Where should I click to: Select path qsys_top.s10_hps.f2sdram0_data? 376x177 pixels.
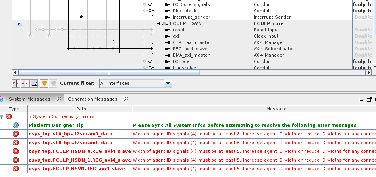click(x=71, y=134)
